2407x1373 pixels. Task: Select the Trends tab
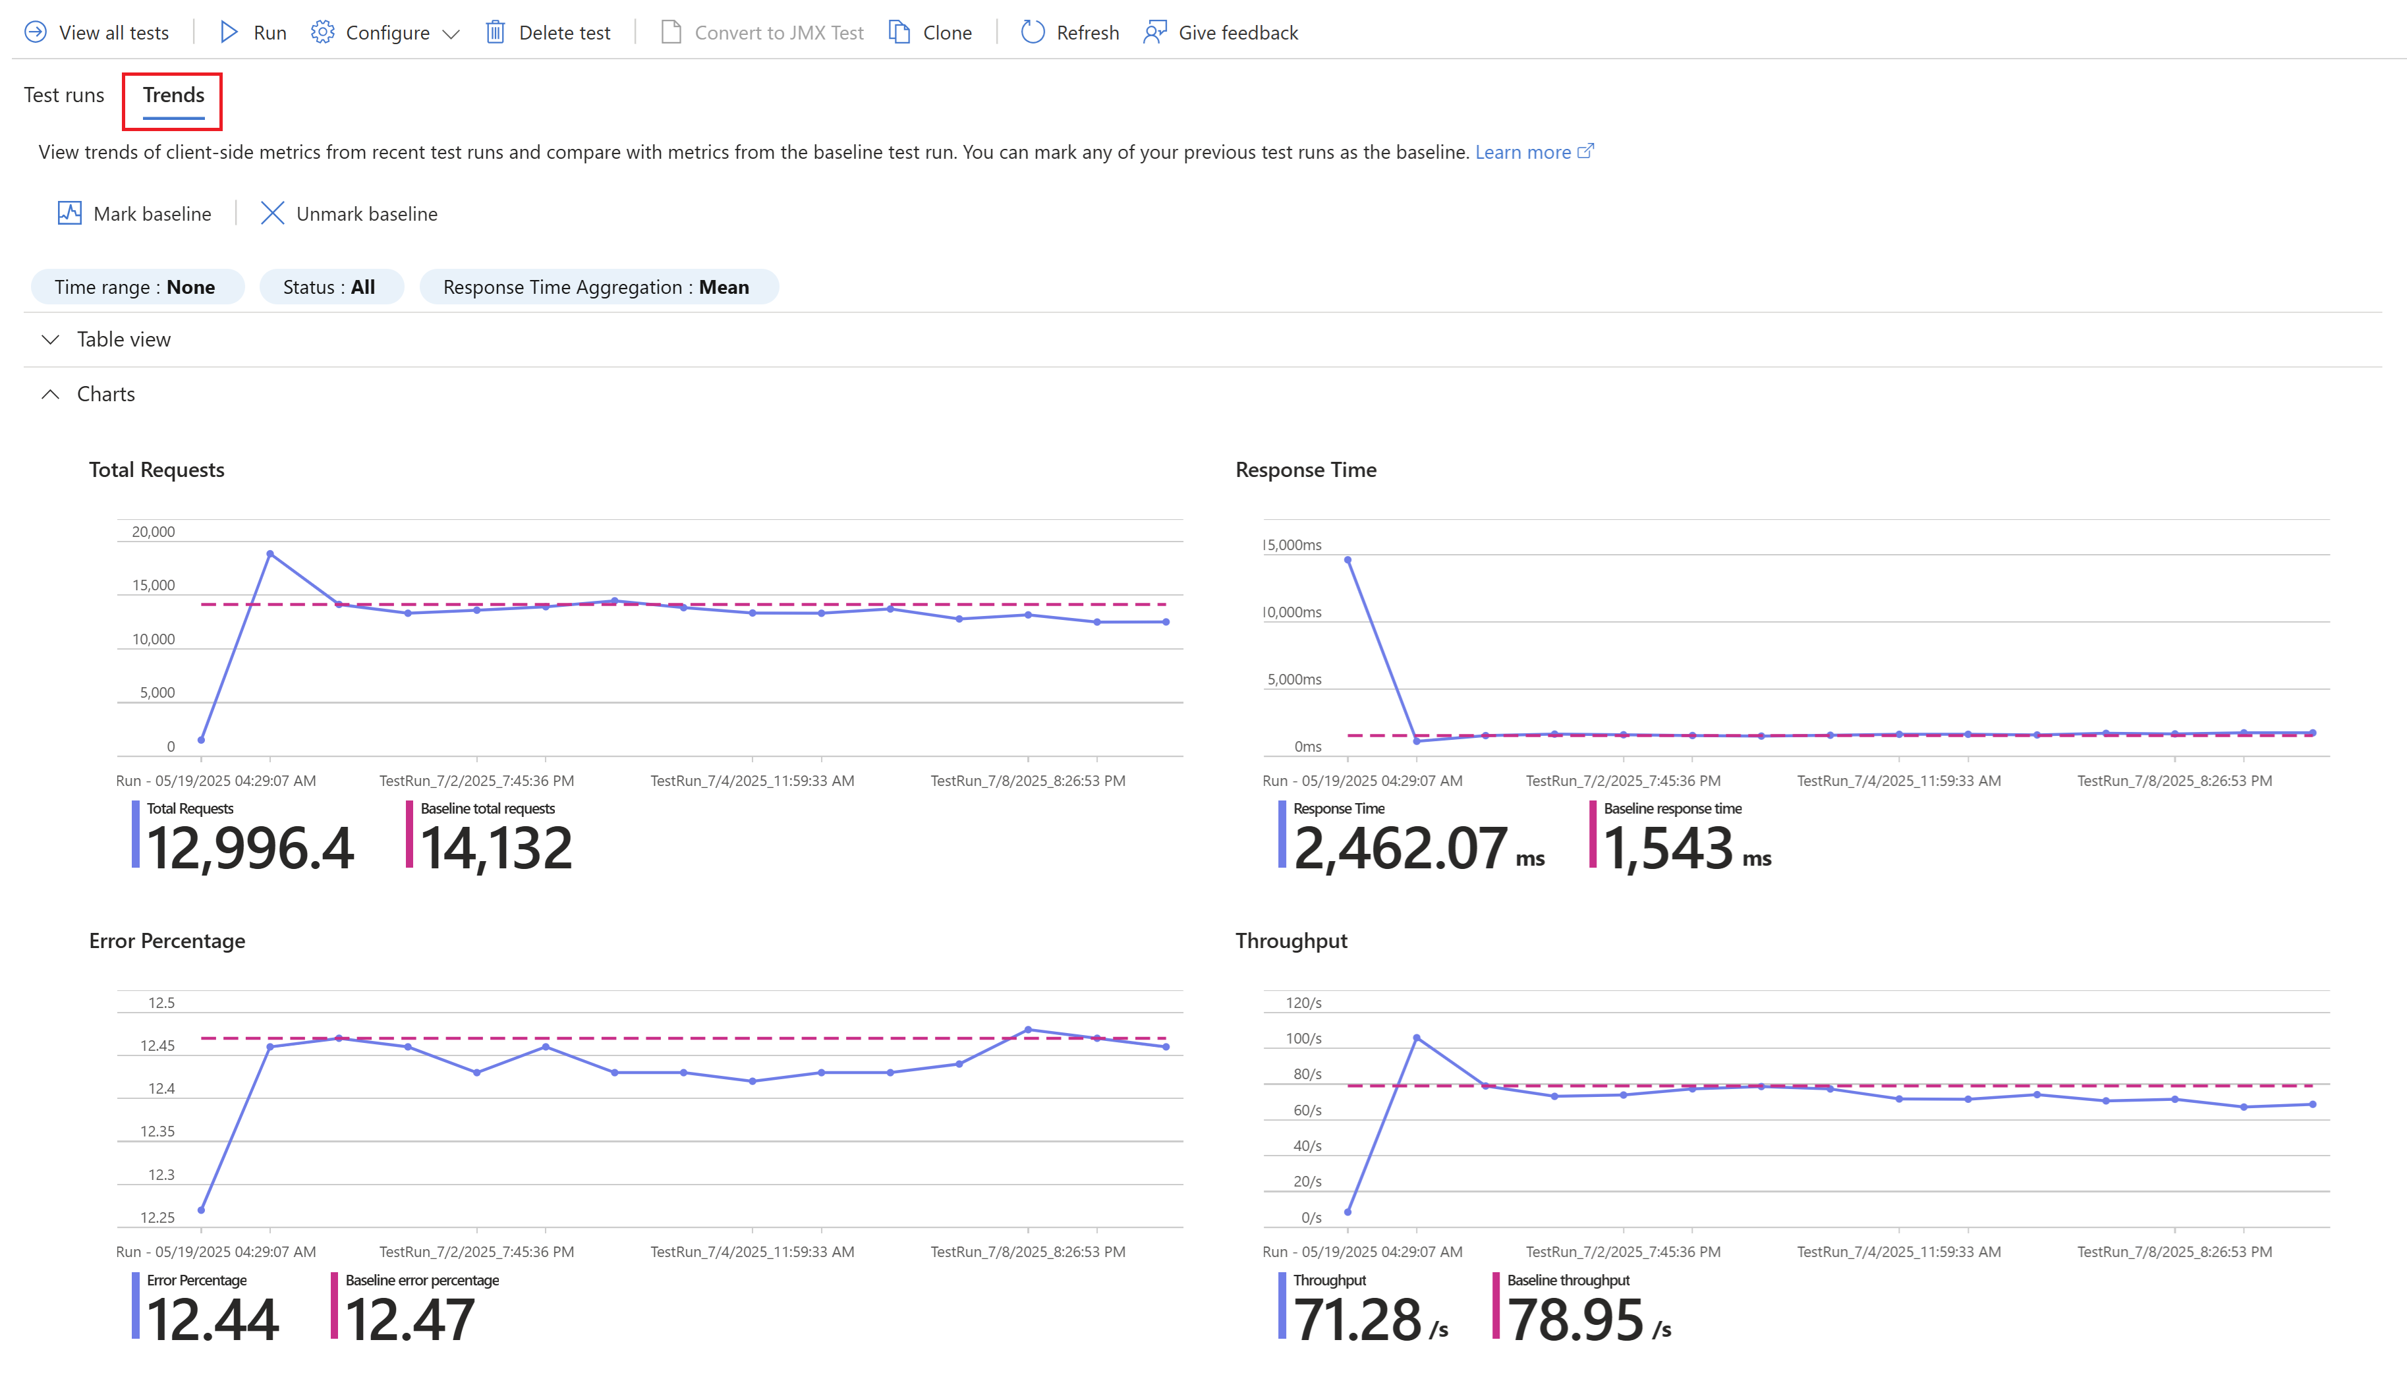click(173, 96)
